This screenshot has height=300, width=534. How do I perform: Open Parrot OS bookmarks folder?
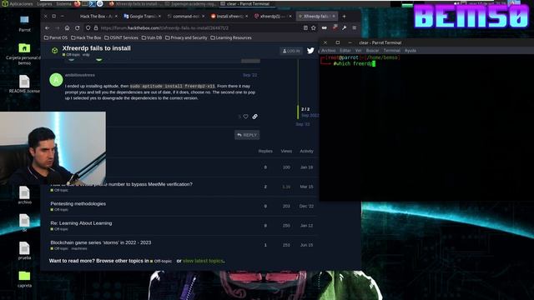click(56, 37)
